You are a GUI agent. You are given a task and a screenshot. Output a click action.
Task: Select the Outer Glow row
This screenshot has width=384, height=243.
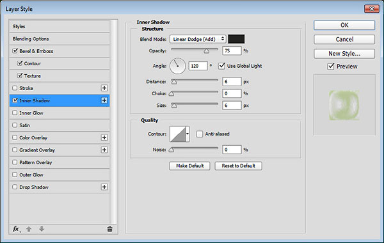point(60,175)
